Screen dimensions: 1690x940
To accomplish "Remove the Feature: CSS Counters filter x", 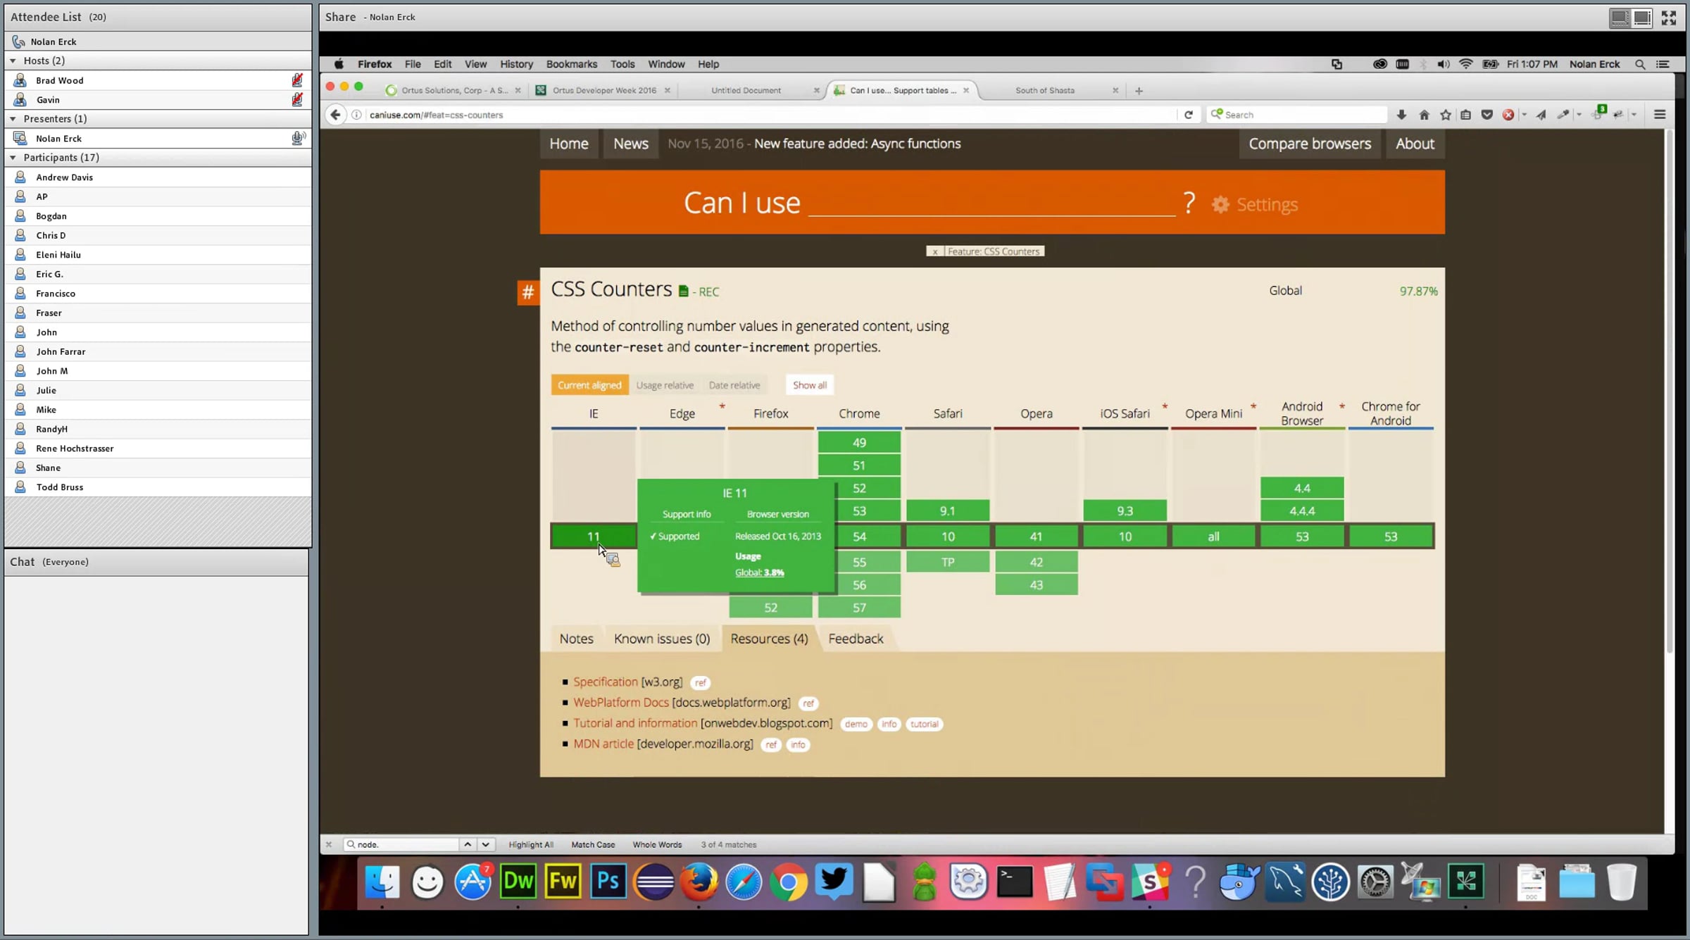I will click(934, 251).
